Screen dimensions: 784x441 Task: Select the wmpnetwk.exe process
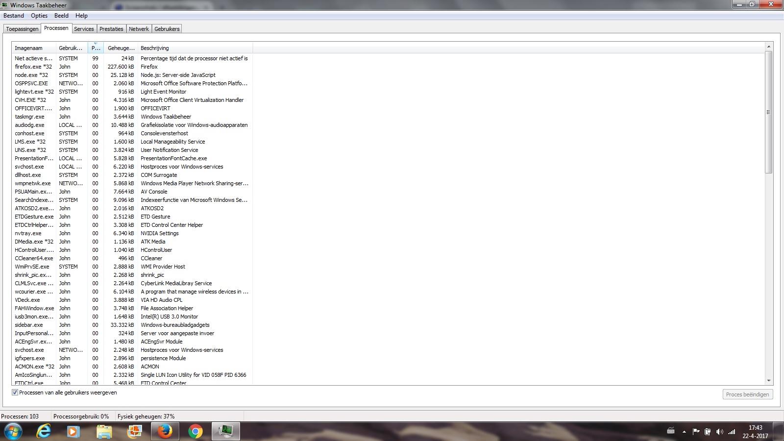(x=132, y=183)
